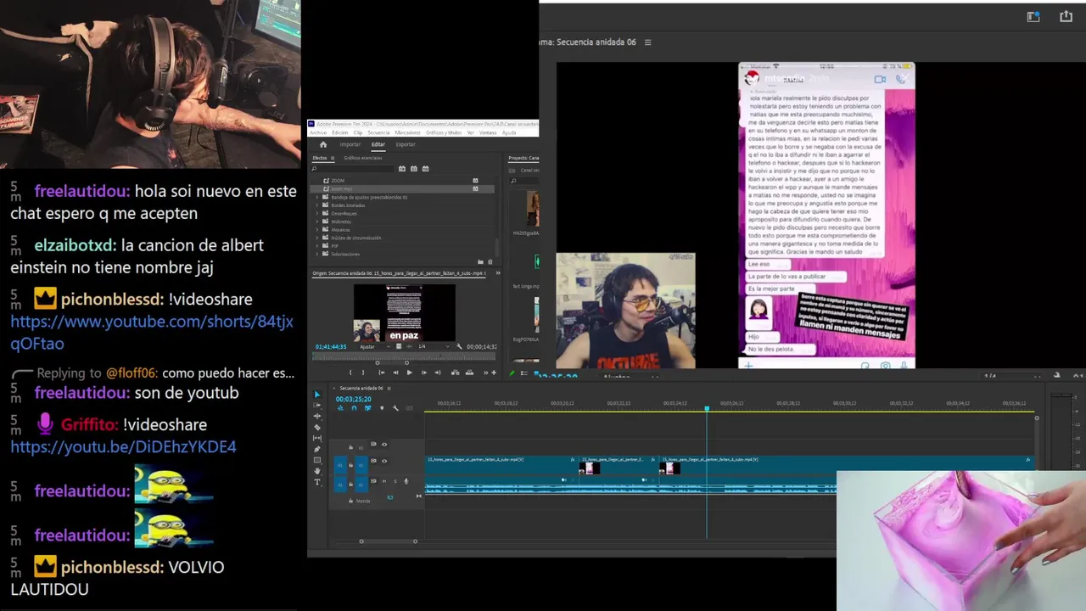The height and width of the screenshot is (611, 1086).
Task: Click the timeline playhead marker
Action: tap(707, 409)
